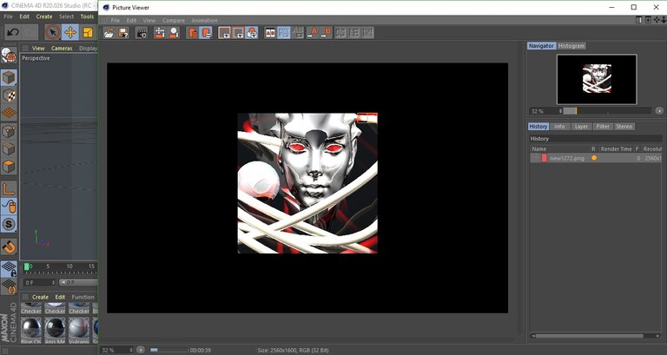Image resolution: width=667 pixels, height=355 pixels.
Task: Open the viewport Cameras menu
Action: [x=63, y=49]
